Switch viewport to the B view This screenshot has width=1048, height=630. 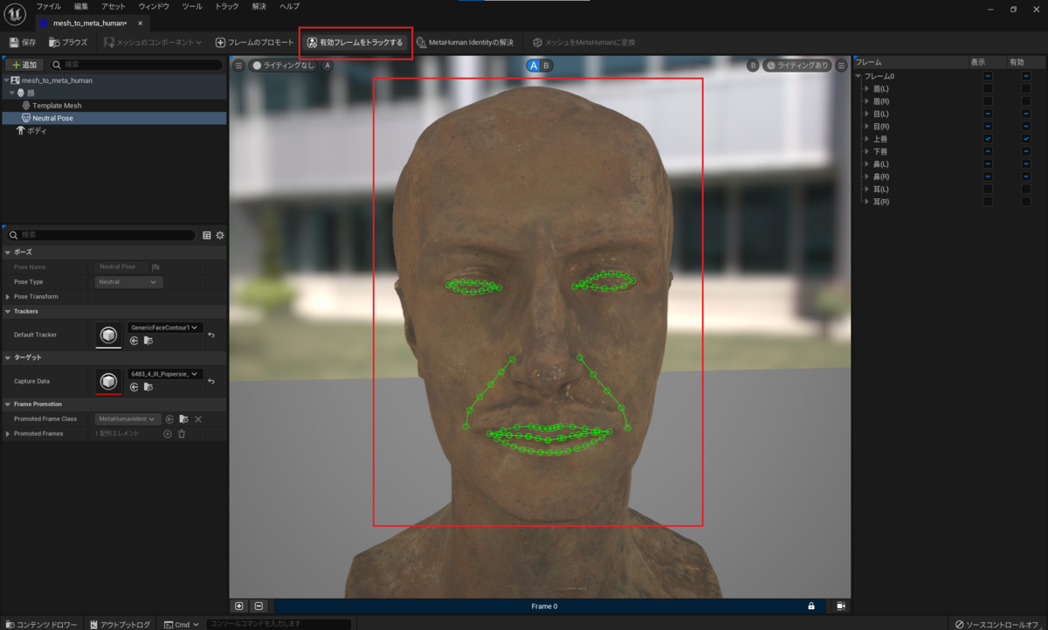point(547,66)
